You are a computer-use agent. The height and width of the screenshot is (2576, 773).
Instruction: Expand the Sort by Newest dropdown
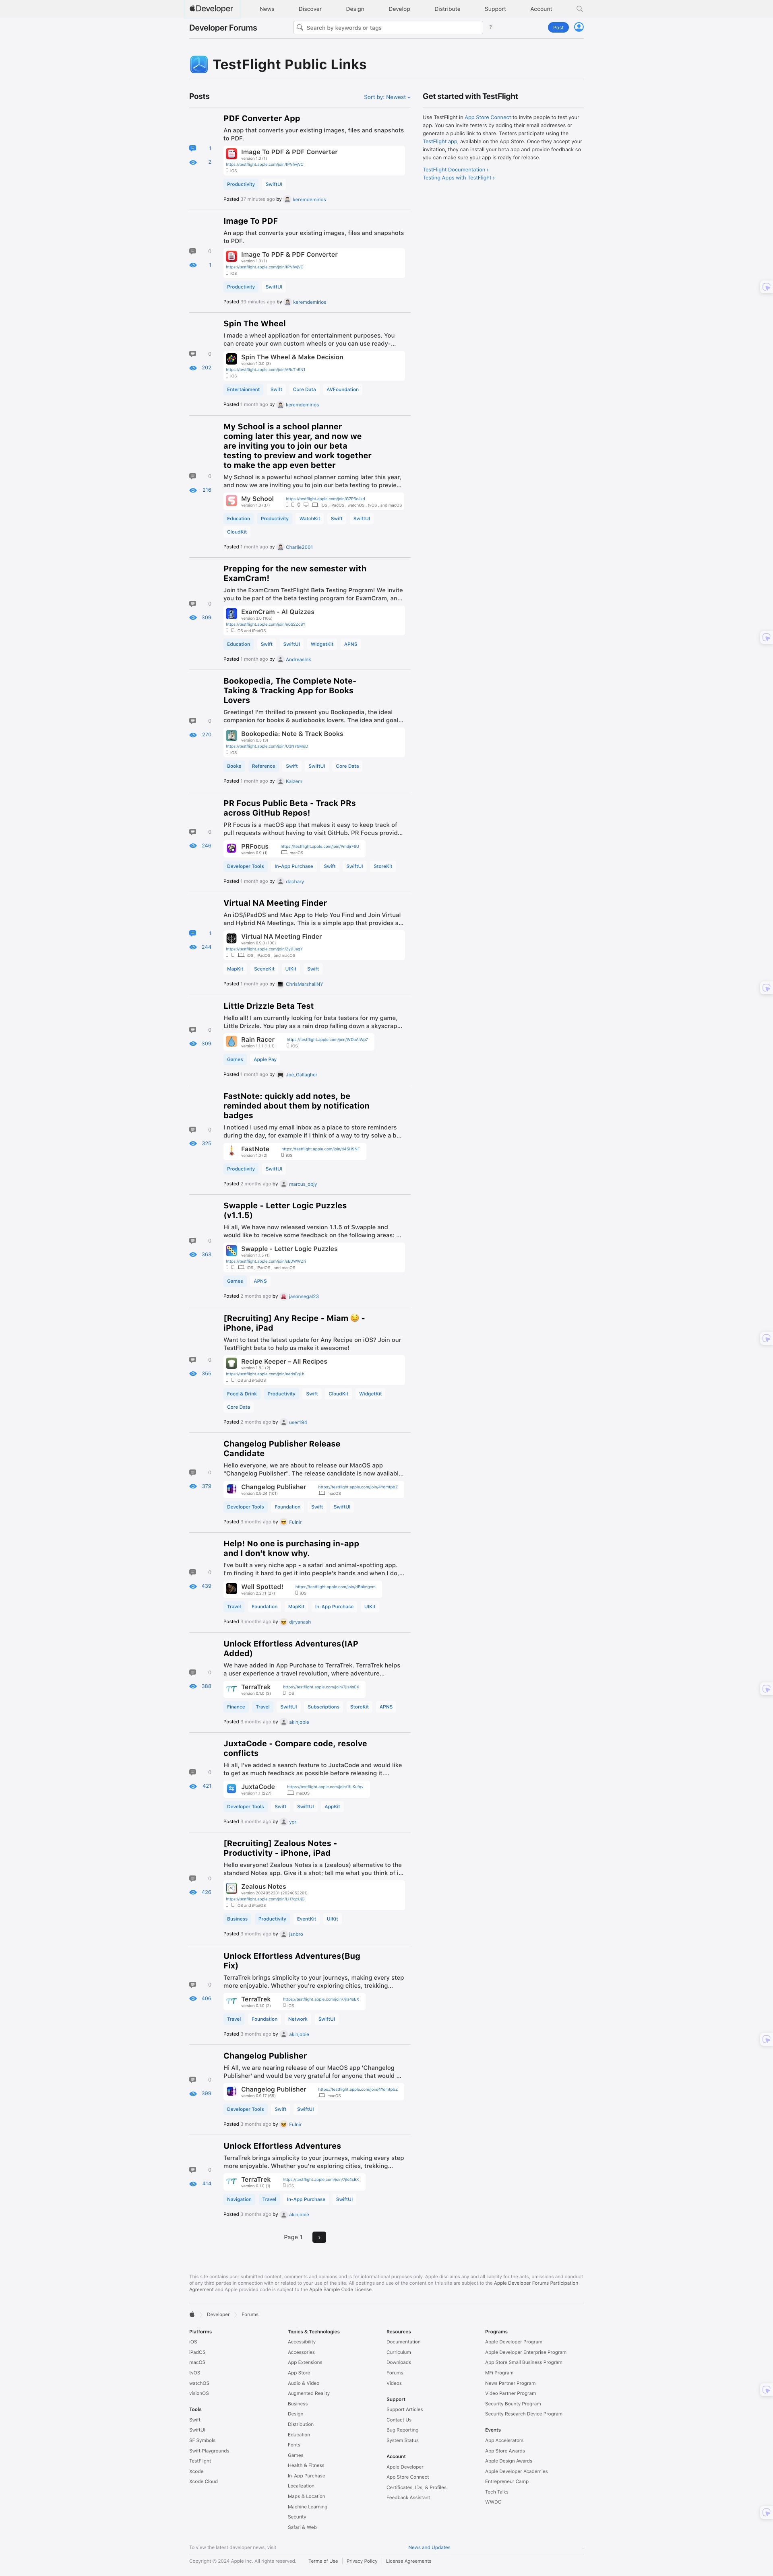[387, 97]
